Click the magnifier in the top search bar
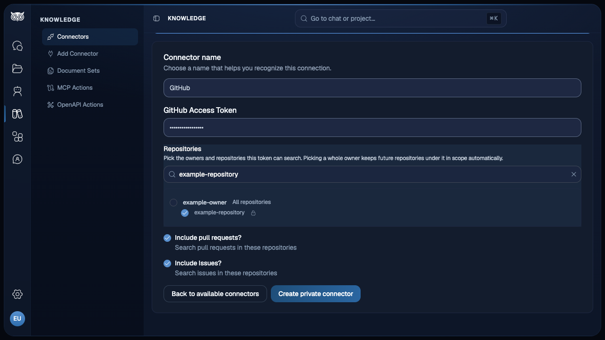The width and height of the screenshot is (605, 340). click(304, 18)
